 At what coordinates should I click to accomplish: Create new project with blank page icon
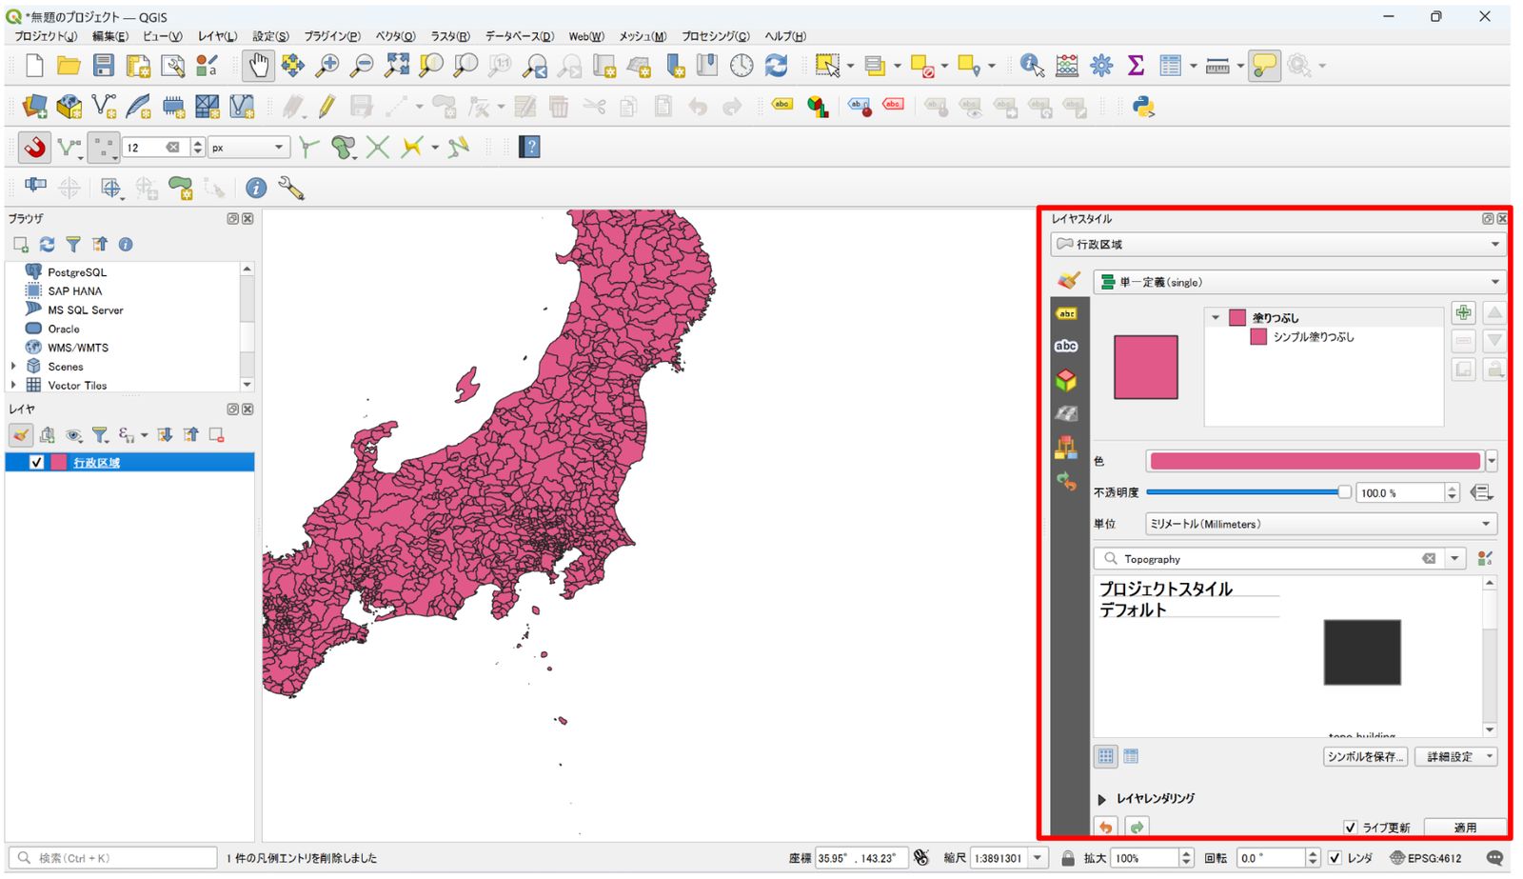[34, 66]
